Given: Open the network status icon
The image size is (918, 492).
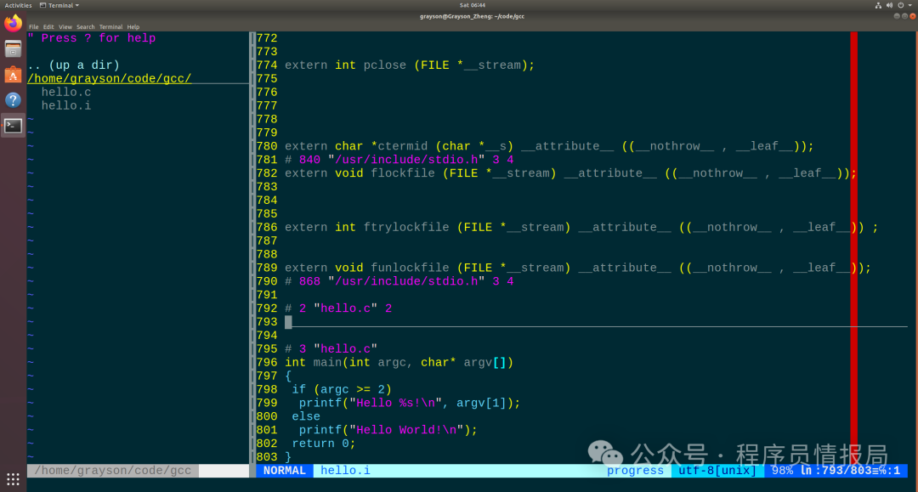Looking at the screenshot, I should pos(878,5).
